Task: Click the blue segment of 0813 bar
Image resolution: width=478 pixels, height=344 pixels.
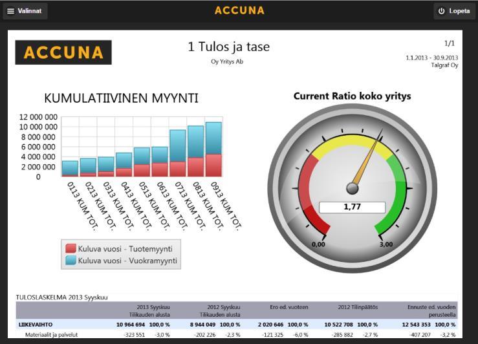Action: pyautogui.click(x=196, y=142)
